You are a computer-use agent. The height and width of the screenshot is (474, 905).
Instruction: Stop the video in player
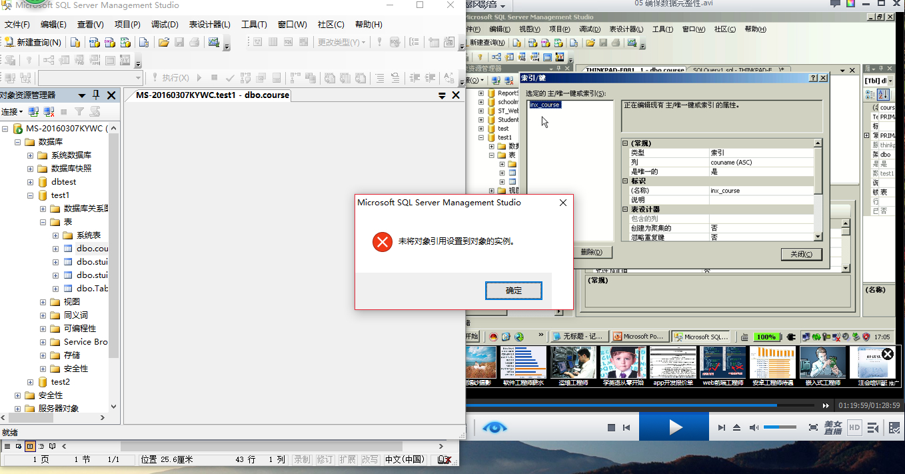[611, 427]
